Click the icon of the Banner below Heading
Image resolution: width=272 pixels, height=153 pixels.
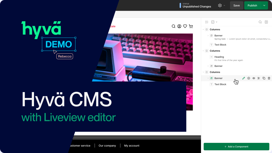(211, 66)
